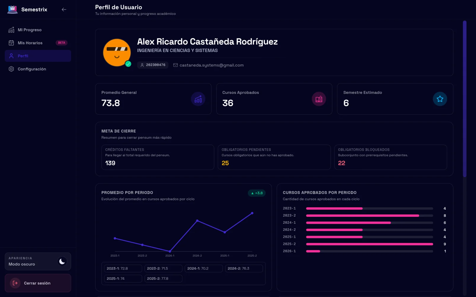The height and width of the screenshot is (297, 476).
Task: Click the 2026-1 progress bar
Action: coord(369,251)
